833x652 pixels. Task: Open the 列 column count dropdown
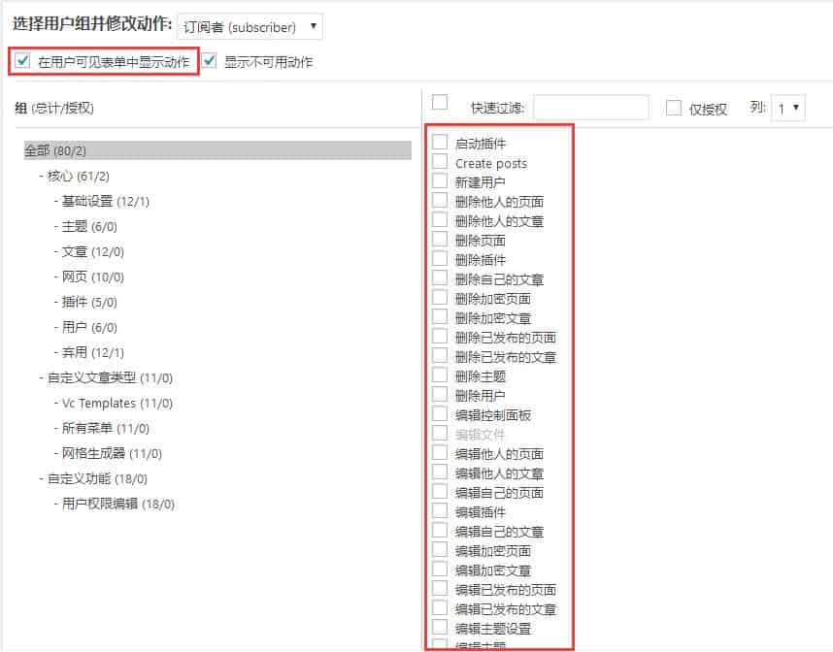788,108
